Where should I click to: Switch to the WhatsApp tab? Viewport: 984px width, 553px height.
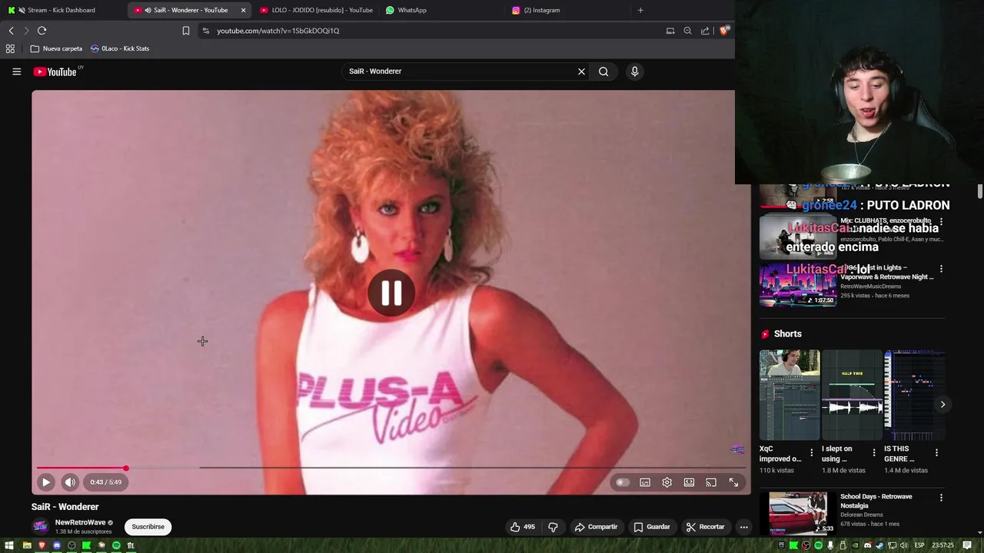pos(442,10)
